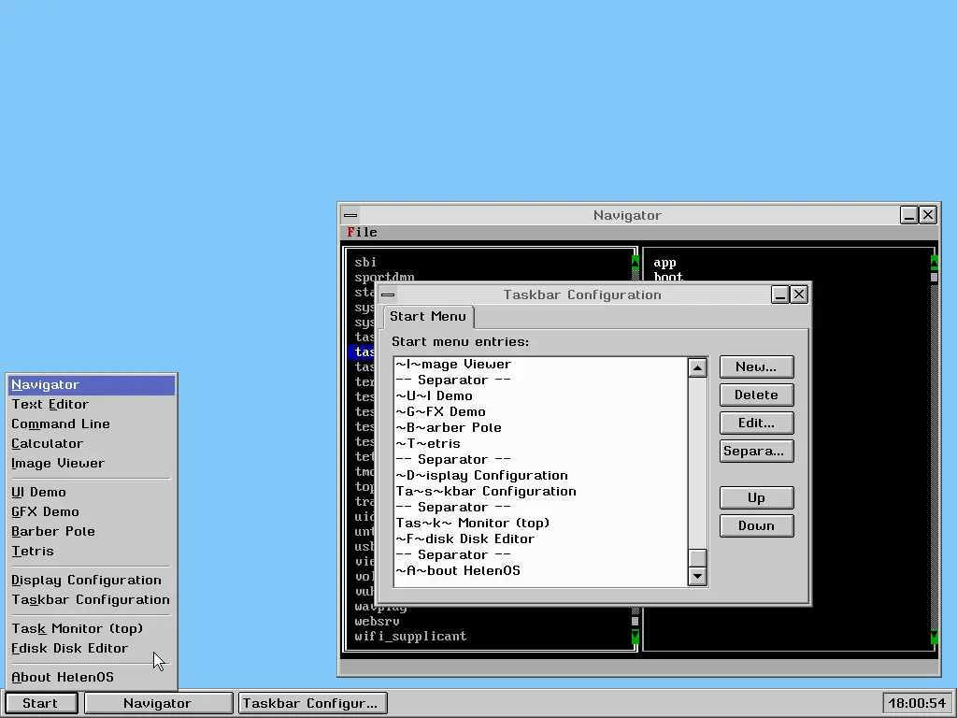Move the entry with the Up button
Viewport: 957px width, 718px height.
point(756,497)
